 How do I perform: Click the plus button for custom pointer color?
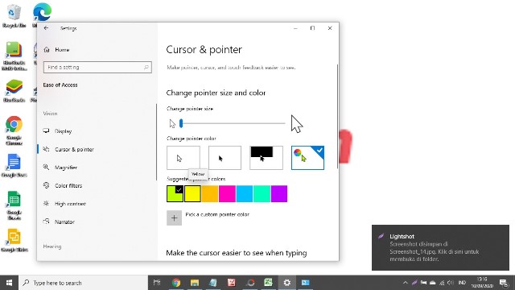click(174, 218)
